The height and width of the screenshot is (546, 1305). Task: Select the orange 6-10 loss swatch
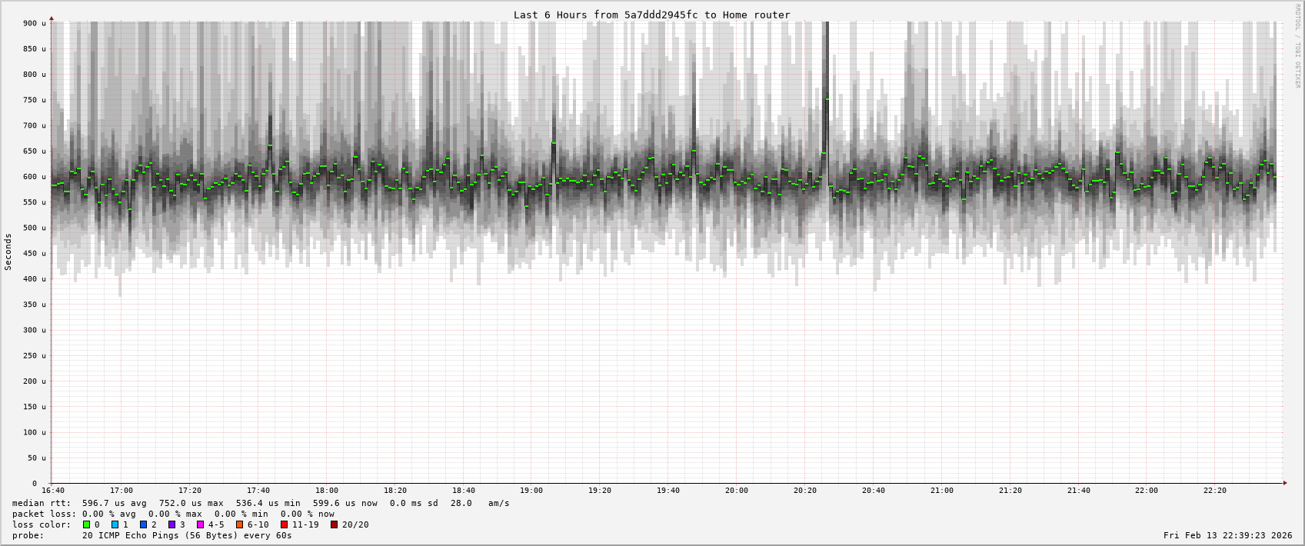coord(240,524)
